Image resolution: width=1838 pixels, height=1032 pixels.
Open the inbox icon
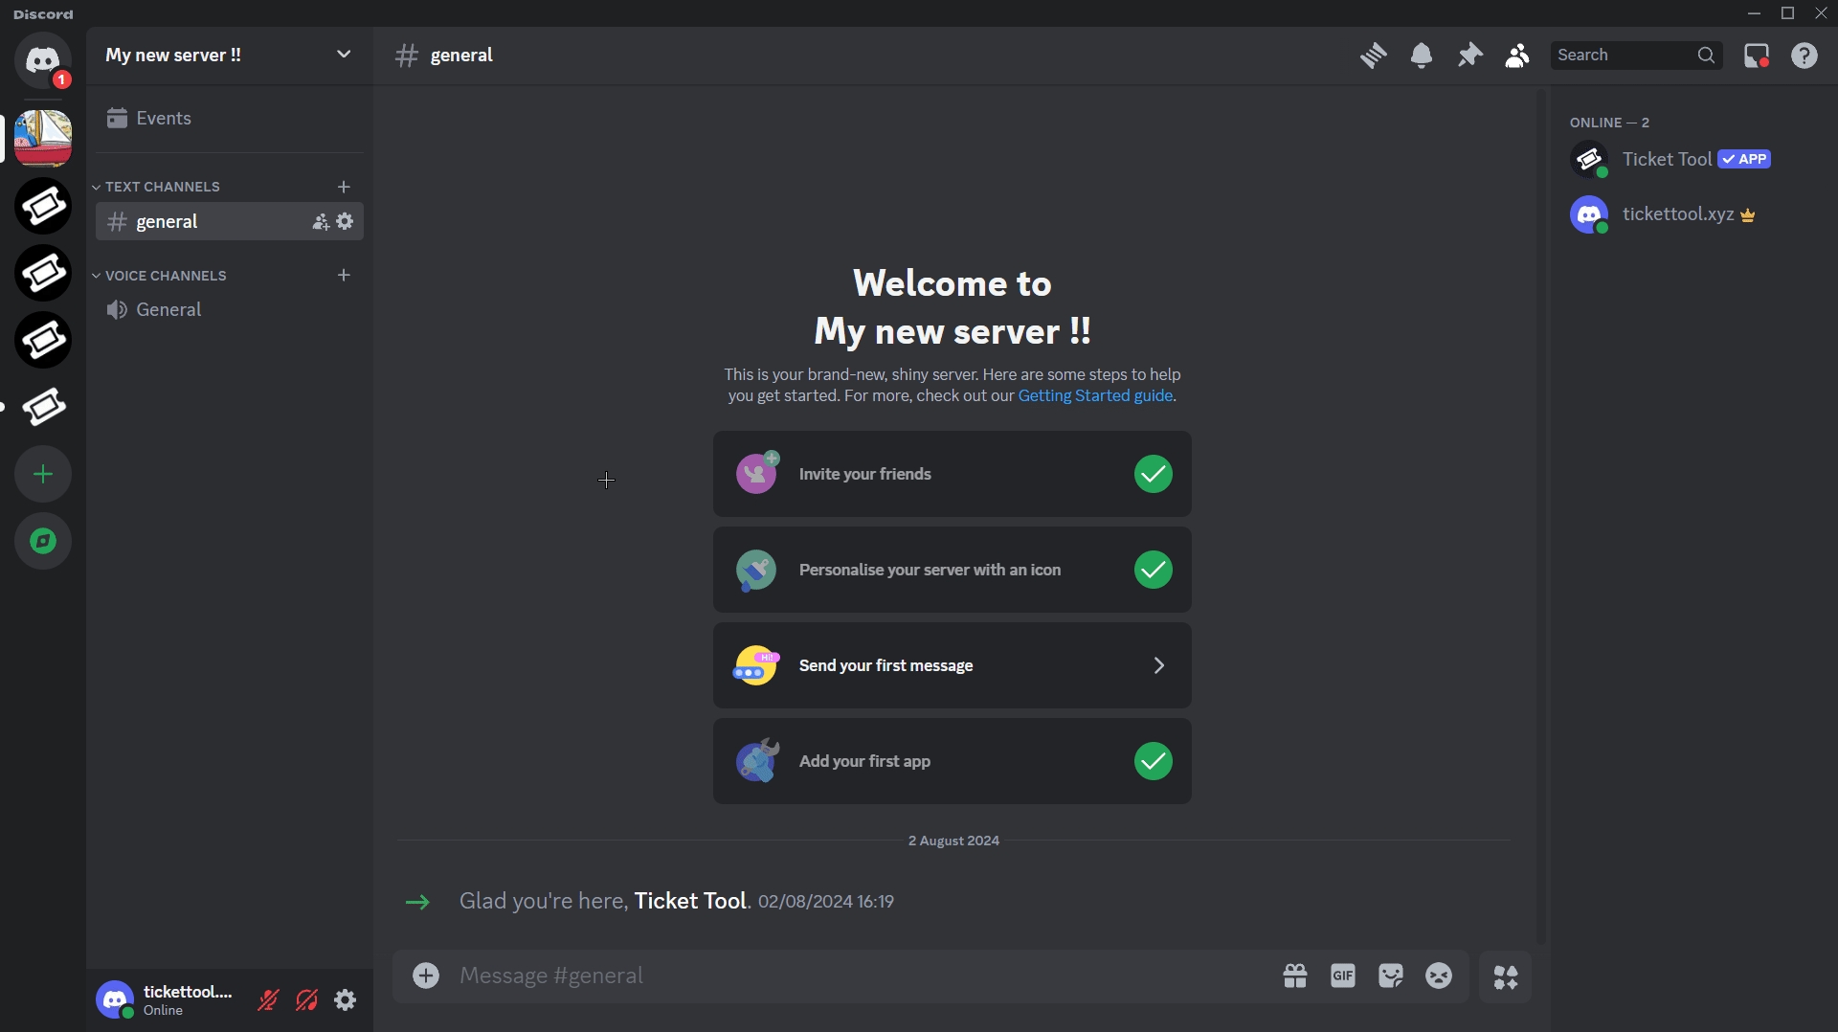[x=1757, y=56]
